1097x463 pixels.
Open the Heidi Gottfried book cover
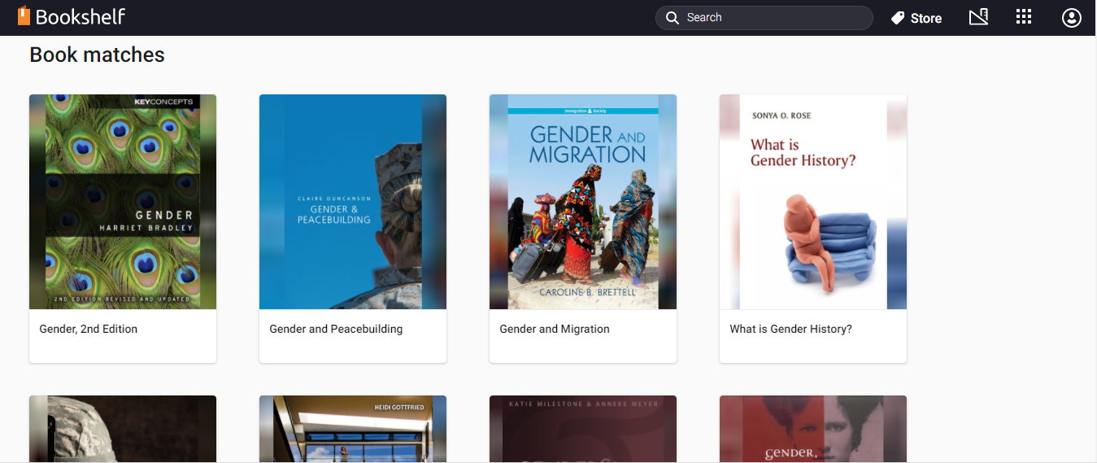point(353,429)
